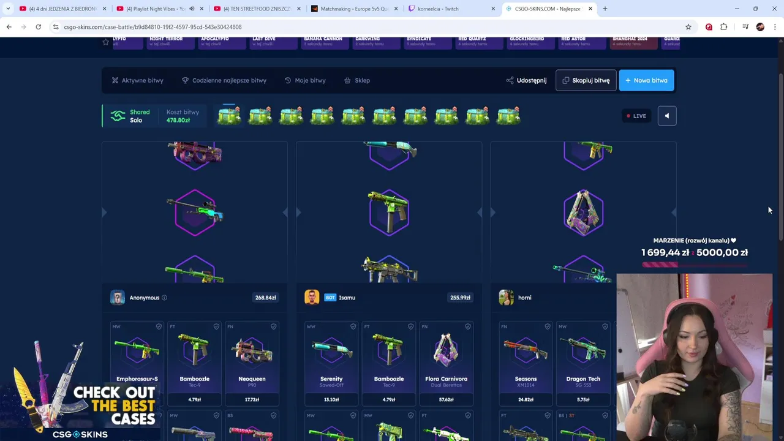Start a Nowa bitwa
Image resolution: width=784 pixels, height=441 pixels.
point(646,80)
